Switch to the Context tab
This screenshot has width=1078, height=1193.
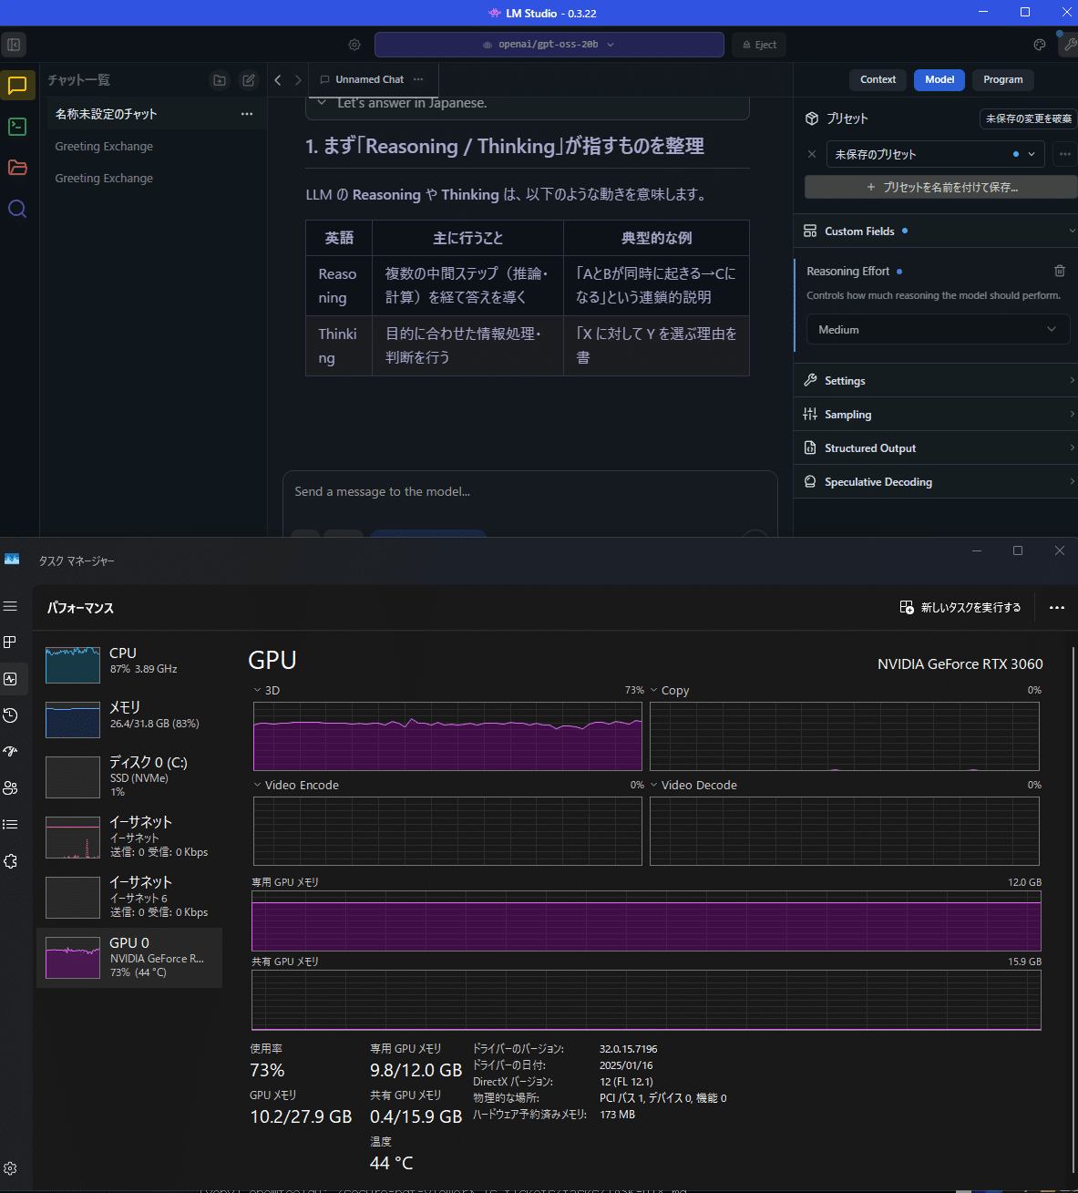click(878, 80)
